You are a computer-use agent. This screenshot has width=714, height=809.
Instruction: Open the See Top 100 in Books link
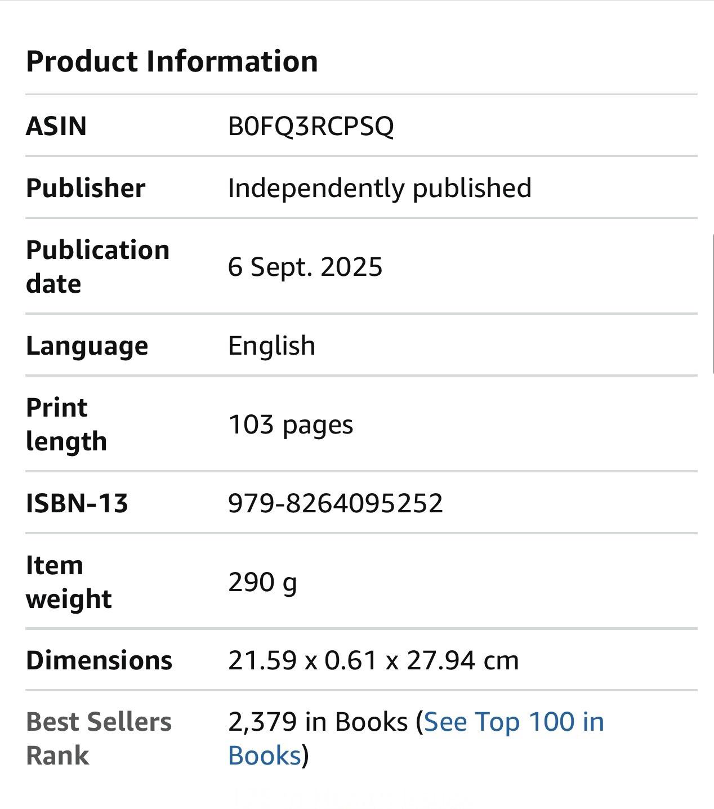(513, 722)
